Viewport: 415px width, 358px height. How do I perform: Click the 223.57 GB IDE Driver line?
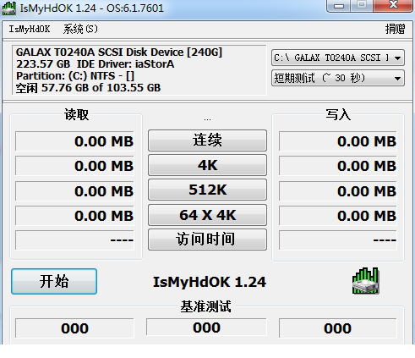point(95,64)
